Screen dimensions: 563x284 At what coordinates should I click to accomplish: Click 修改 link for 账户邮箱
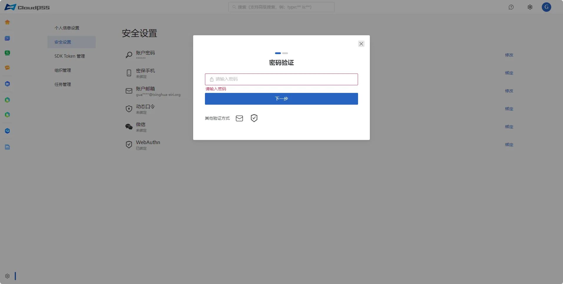coord(509,91)
